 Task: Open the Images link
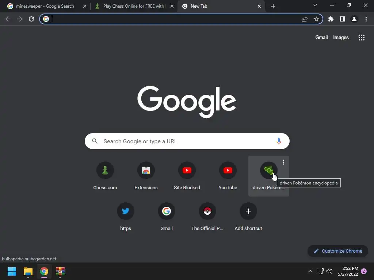(x=341, y=38)
